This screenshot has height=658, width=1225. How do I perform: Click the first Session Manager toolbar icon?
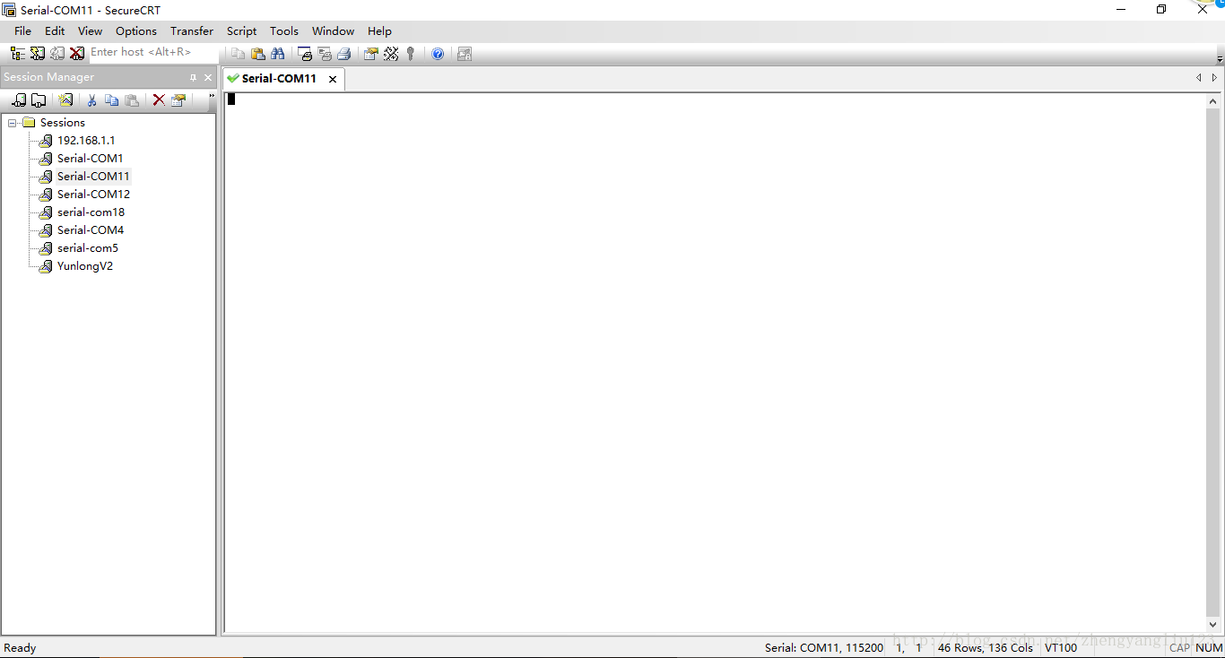point(19,100)
